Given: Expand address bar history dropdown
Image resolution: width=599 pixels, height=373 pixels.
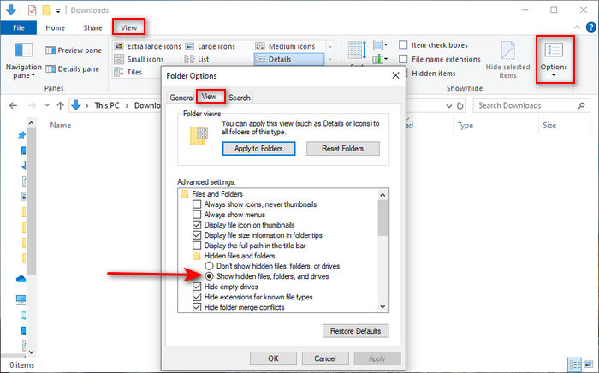Looking at the screenshot, I should pos(449,106).
